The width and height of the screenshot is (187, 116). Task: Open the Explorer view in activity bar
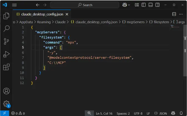6,16
